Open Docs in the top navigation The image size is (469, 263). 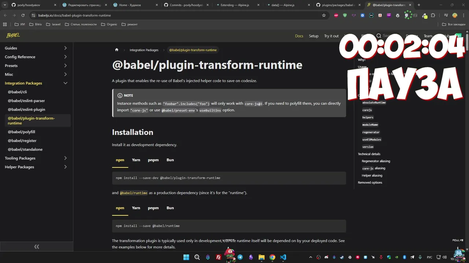[299, 36]
